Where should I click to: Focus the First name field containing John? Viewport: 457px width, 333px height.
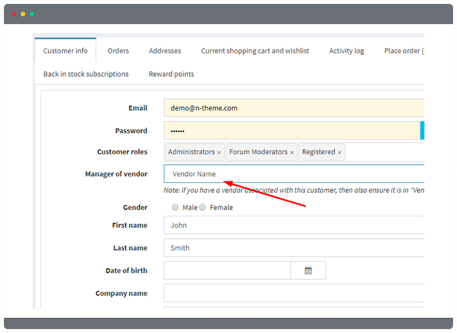click(x=294, y=225)
